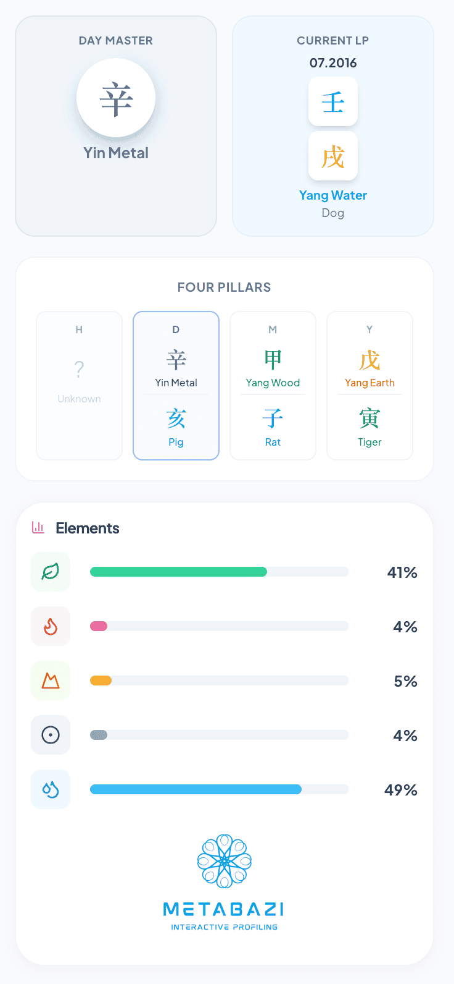
Task: Click the Yang Water link text
Action: pos(333,195)
